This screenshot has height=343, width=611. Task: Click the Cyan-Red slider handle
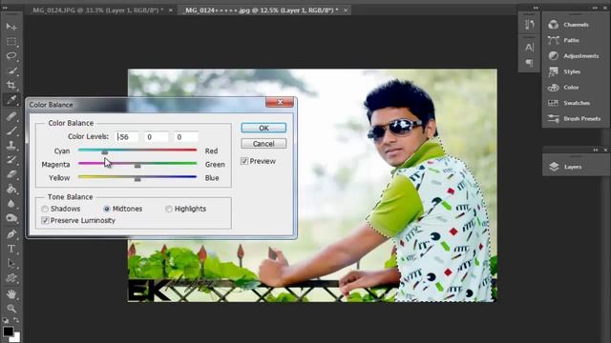tap(104, 151)
